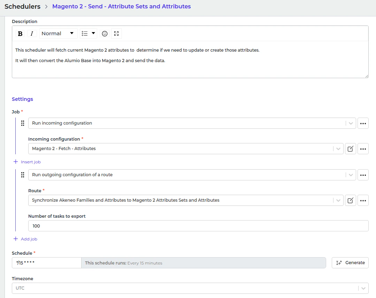
Task: Open more options for the Route field
Action: [363, 200]
